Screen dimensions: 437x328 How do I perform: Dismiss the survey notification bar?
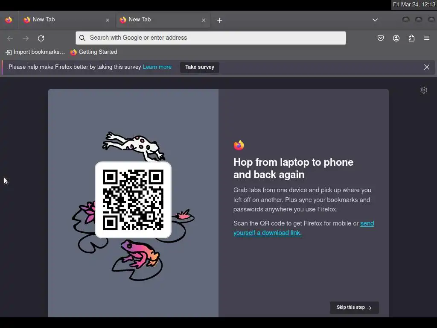427,67
